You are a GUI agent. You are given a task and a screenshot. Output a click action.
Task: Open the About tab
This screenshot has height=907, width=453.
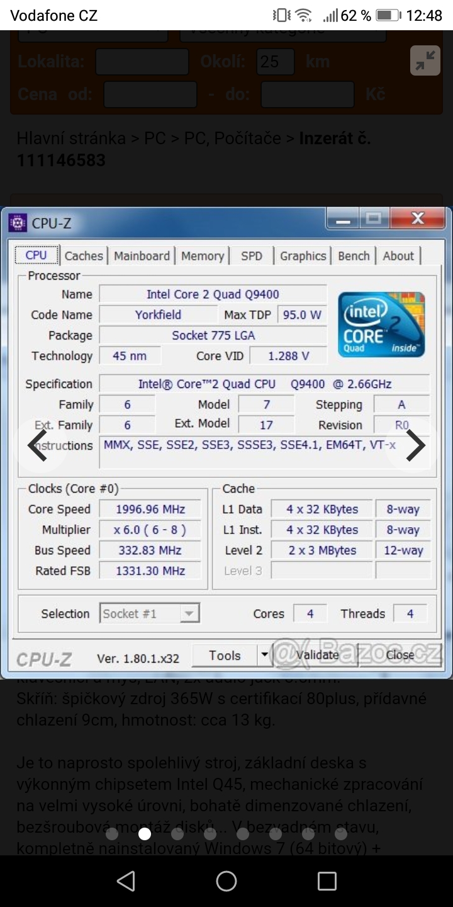point(398,256)
